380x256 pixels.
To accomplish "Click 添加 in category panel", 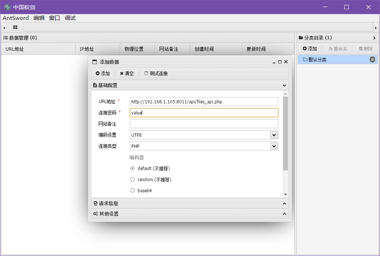I will (310, 49).
